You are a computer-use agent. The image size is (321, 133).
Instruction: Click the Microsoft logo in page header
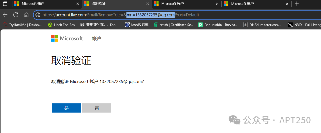pyautogui.click(x=67, y=38)
